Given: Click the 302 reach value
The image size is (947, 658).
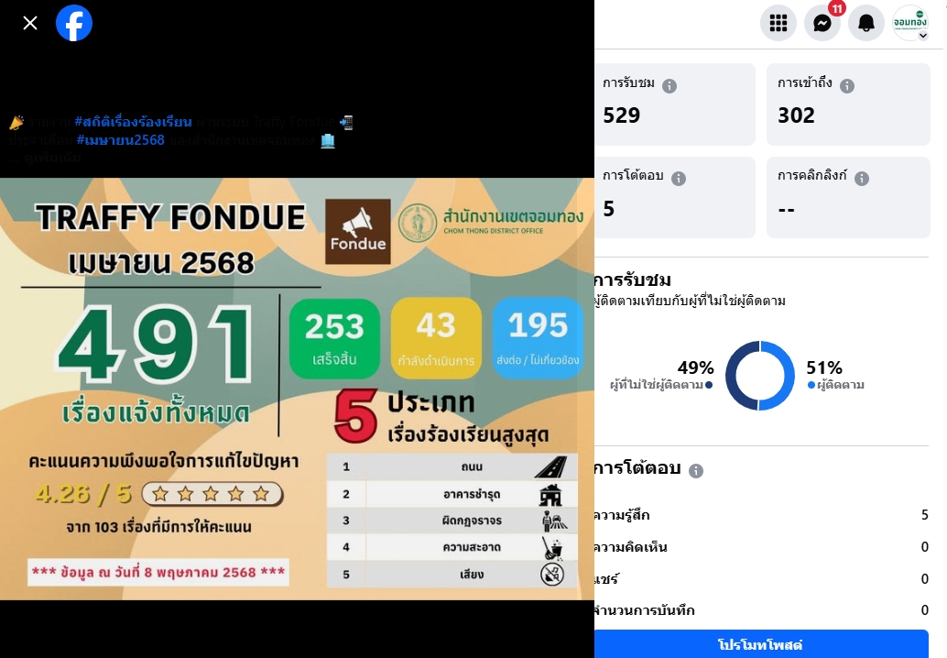Looking at the screenshot, I should (x=796, y=115).
